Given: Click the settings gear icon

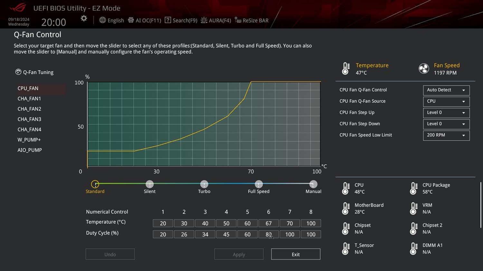Looking at the screenshot, I should click(84, 19).
